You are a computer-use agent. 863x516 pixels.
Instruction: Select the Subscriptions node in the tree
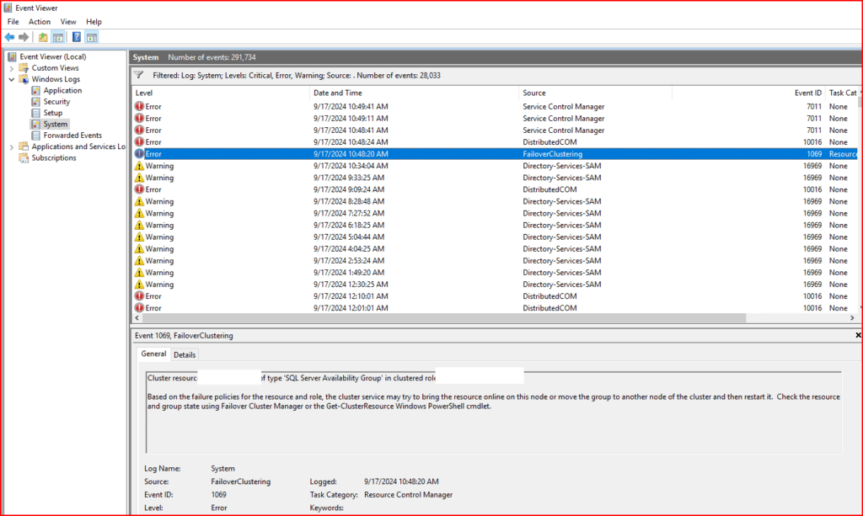55,157
